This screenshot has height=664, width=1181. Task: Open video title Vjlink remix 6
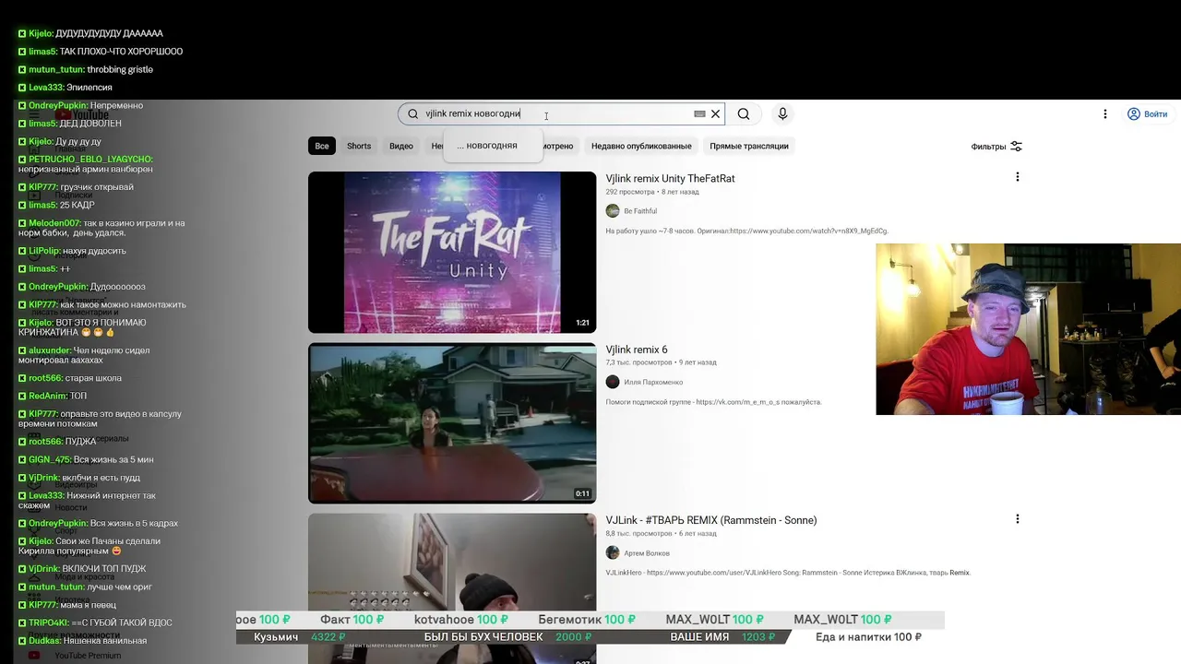coord(637,350)
